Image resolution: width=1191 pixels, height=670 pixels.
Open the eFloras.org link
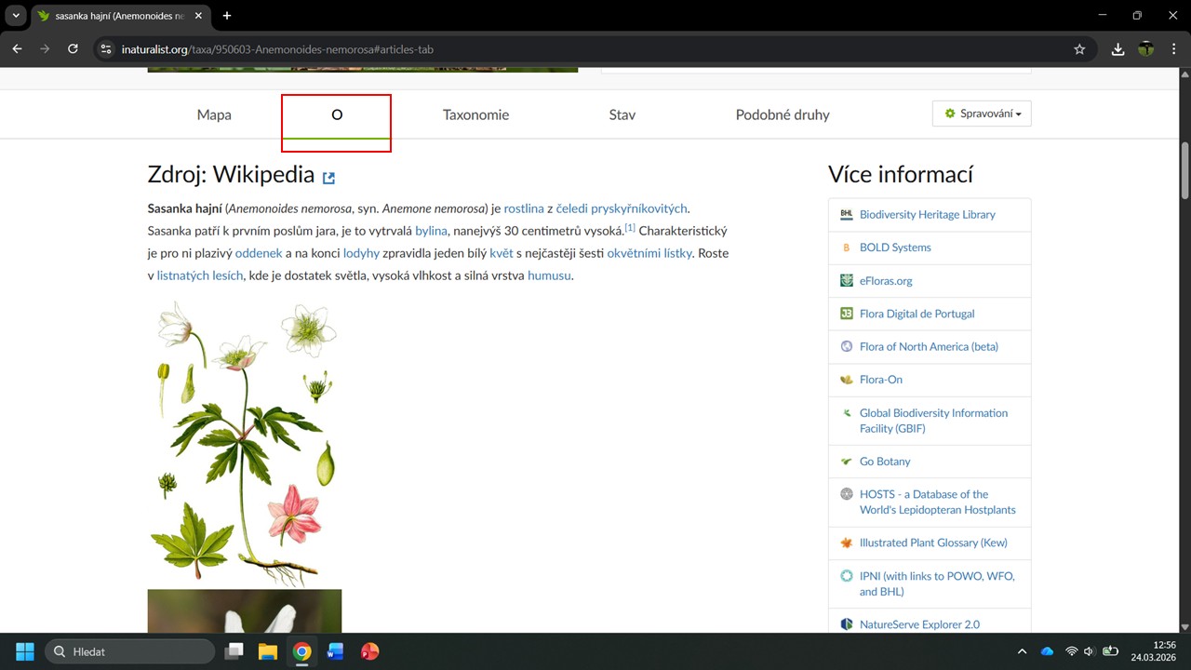(x=886, y=280)
